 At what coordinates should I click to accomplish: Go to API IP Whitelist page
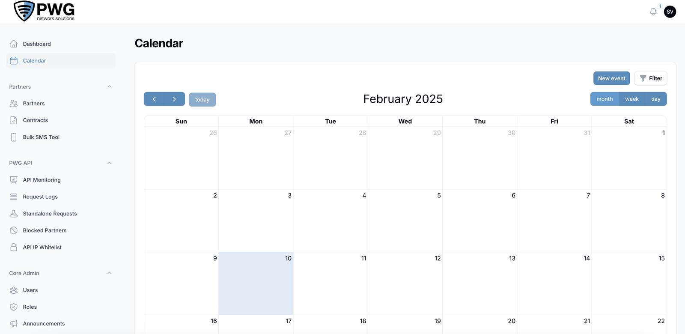coord(42,248)
